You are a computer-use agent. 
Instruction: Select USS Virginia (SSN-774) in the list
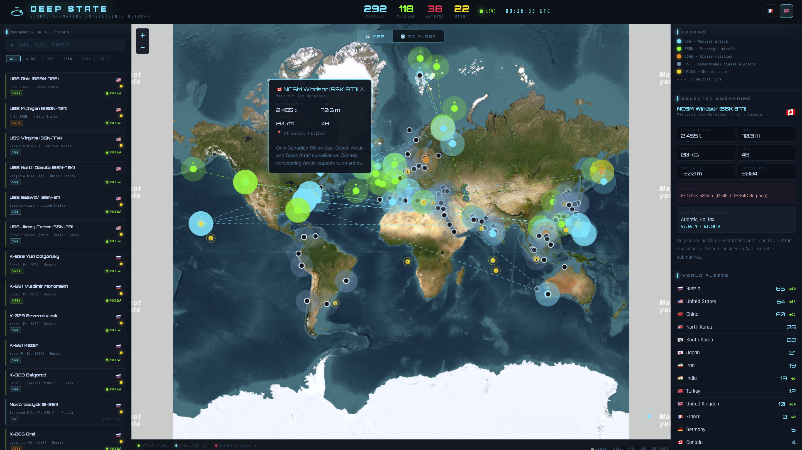tap(66, 145)
